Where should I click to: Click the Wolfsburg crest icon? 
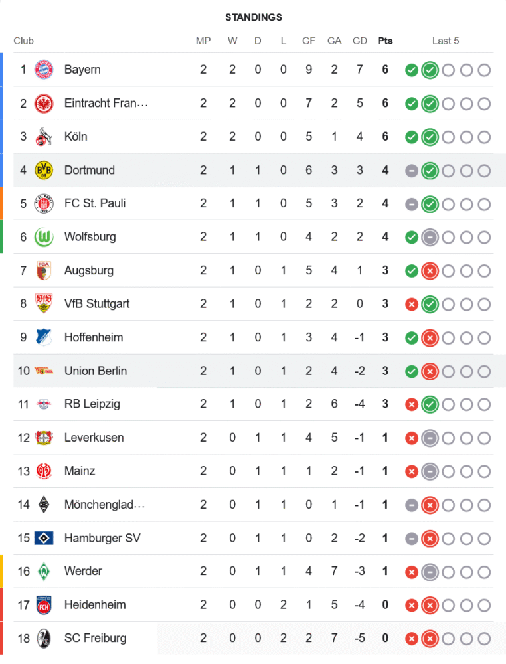click(x=44, y=237)
